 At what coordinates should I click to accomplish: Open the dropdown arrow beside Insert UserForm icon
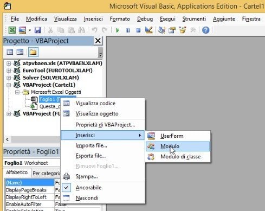click(x=30, y=30)
